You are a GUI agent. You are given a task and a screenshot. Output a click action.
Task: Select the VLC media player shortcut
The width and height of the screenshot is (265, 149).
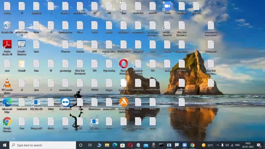tap(7, 83)
